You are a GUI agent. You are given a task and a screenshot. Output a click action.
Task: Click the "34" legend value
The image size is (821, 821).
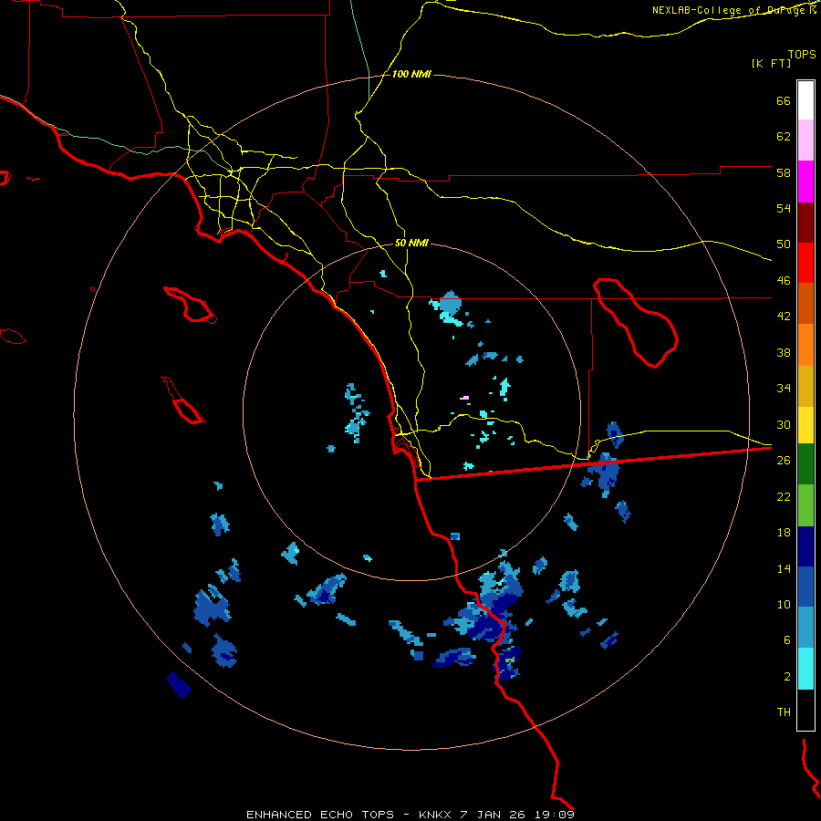click(x=784, y=389)
